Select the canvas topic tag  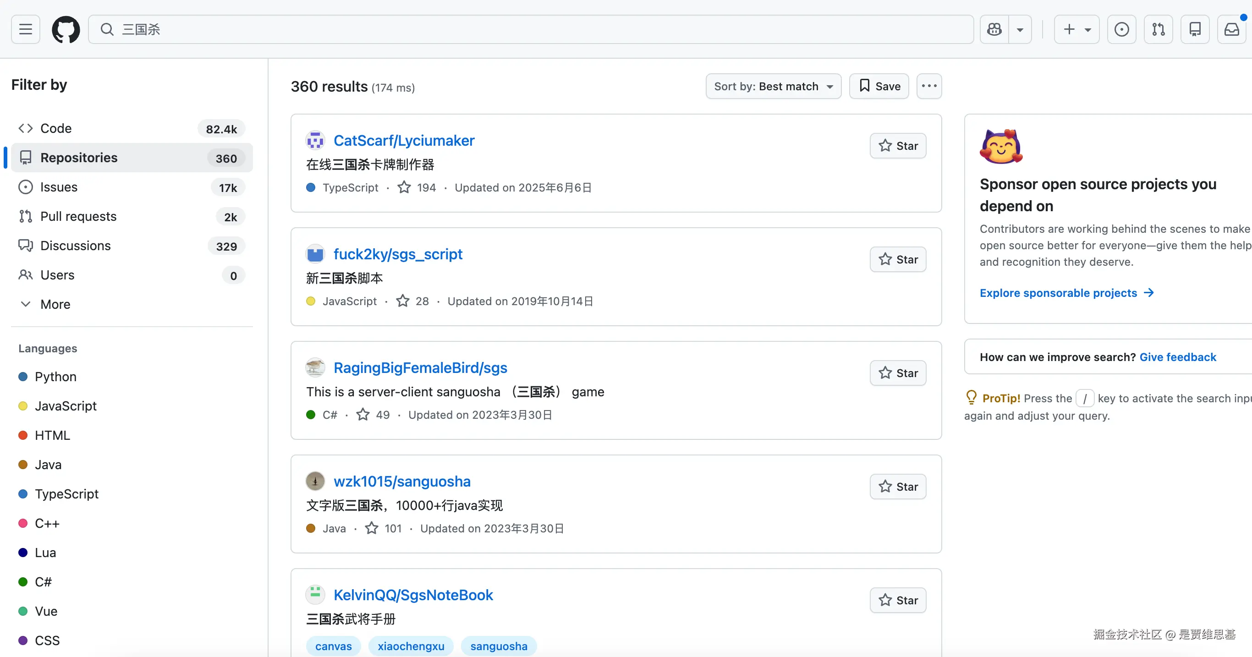pos(334,646)
